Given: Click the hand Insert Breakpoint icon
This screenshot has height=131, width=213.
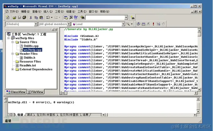Looking at the screenshot, I should click(x=163, y=24).
